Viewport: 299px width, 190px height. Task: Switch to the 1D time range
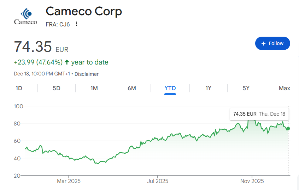tap(19, 88)
